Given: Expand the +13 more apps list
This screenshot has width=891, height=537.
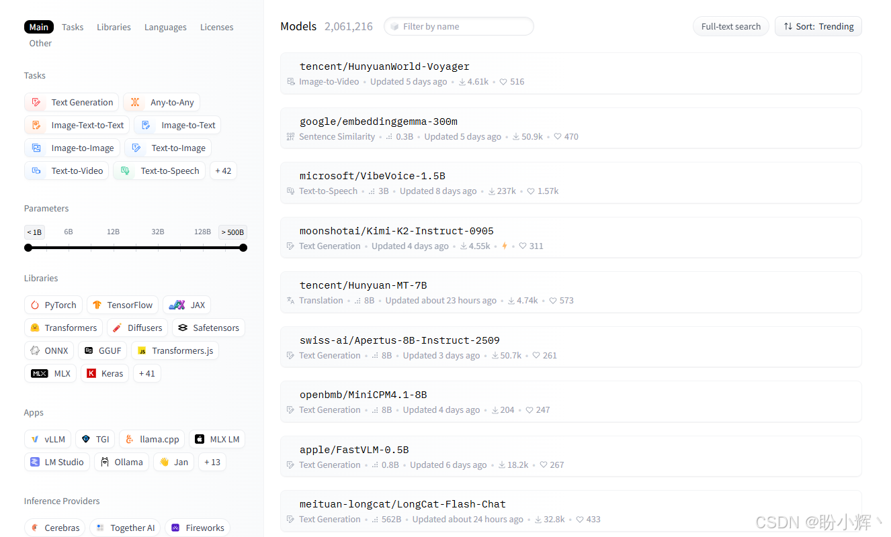Looking at the screenshot, I should tap(212, 462).
